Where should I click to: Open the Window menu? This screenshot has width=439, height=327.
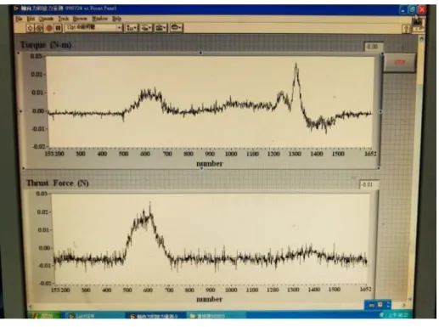click(99, 19)
